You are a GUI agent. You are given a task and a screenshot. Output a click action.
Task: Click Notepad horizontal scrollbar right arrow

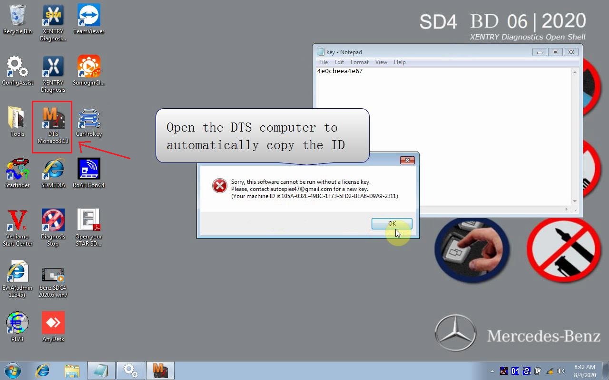566,209
